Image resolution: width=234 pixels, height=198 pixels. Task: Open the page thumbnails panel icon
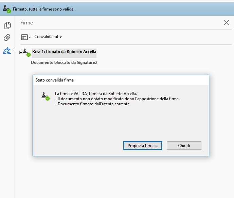pyautogui.click(x=7, y=25)
